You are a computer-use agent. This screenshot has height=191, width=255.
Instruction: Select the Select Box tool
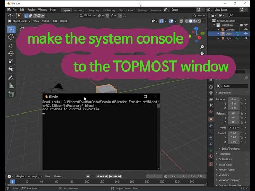coord(11,30)
